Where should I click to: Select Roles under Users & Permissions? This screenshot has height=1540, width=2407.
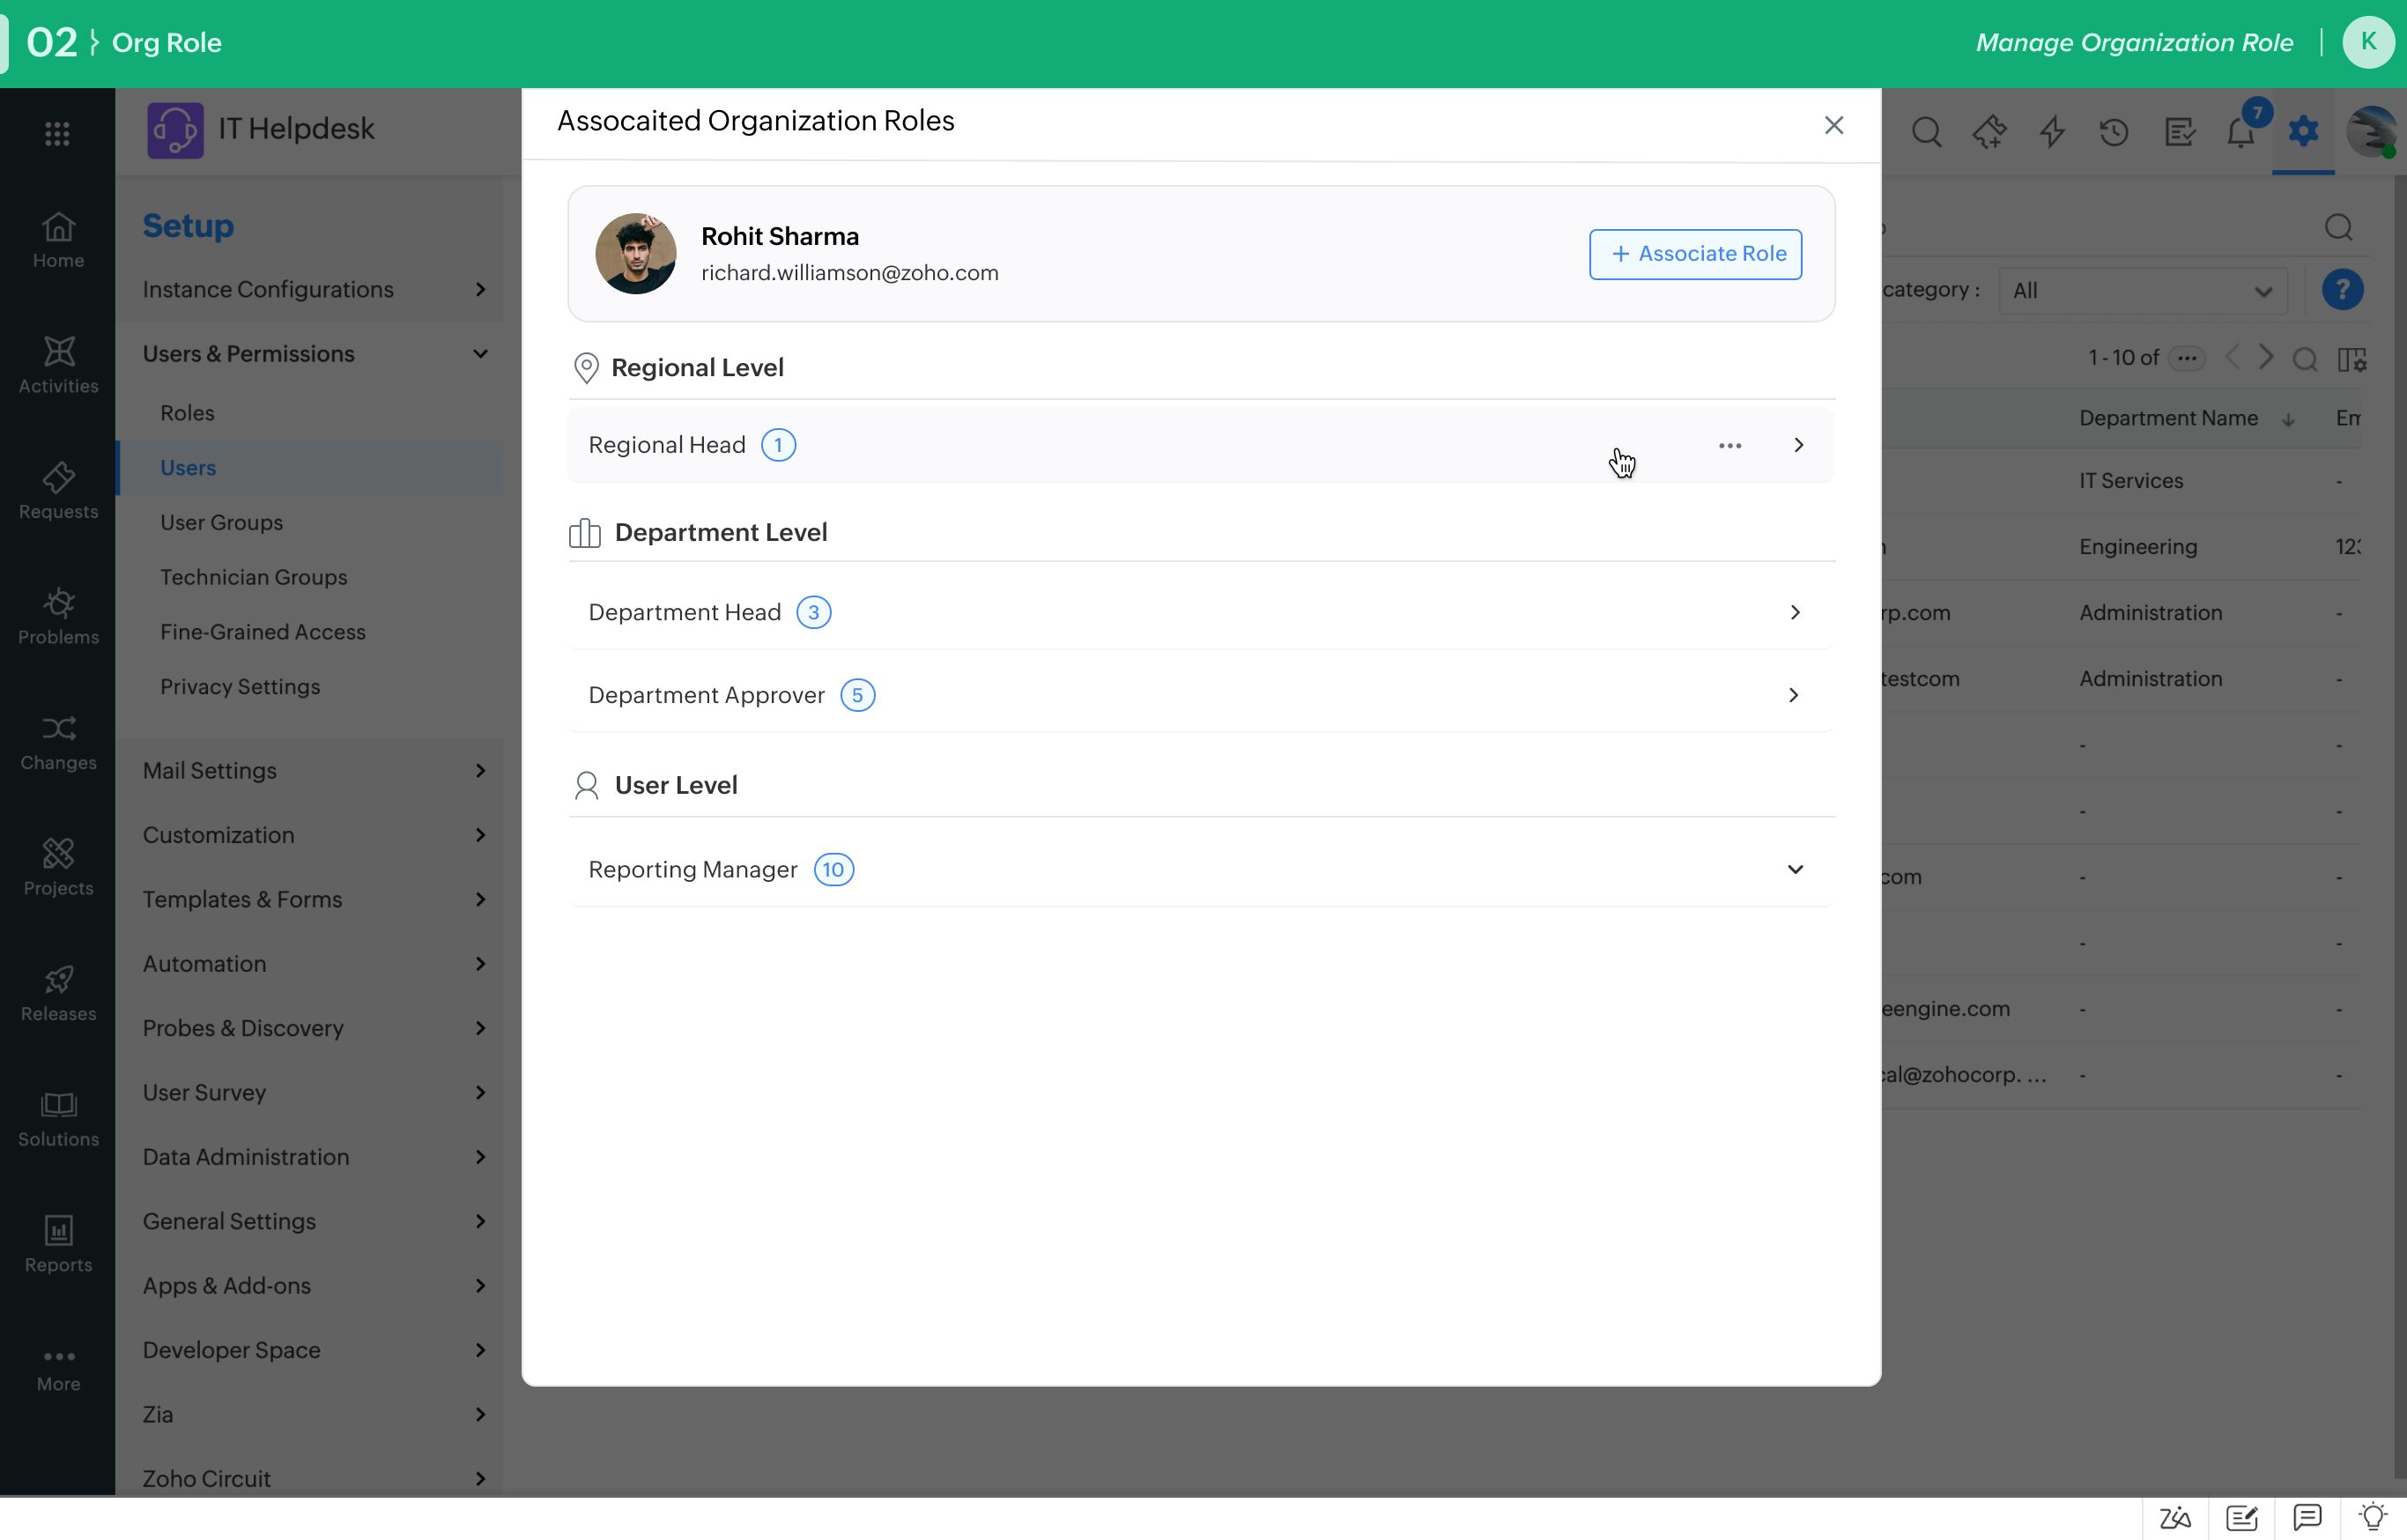tap(187, 413)
